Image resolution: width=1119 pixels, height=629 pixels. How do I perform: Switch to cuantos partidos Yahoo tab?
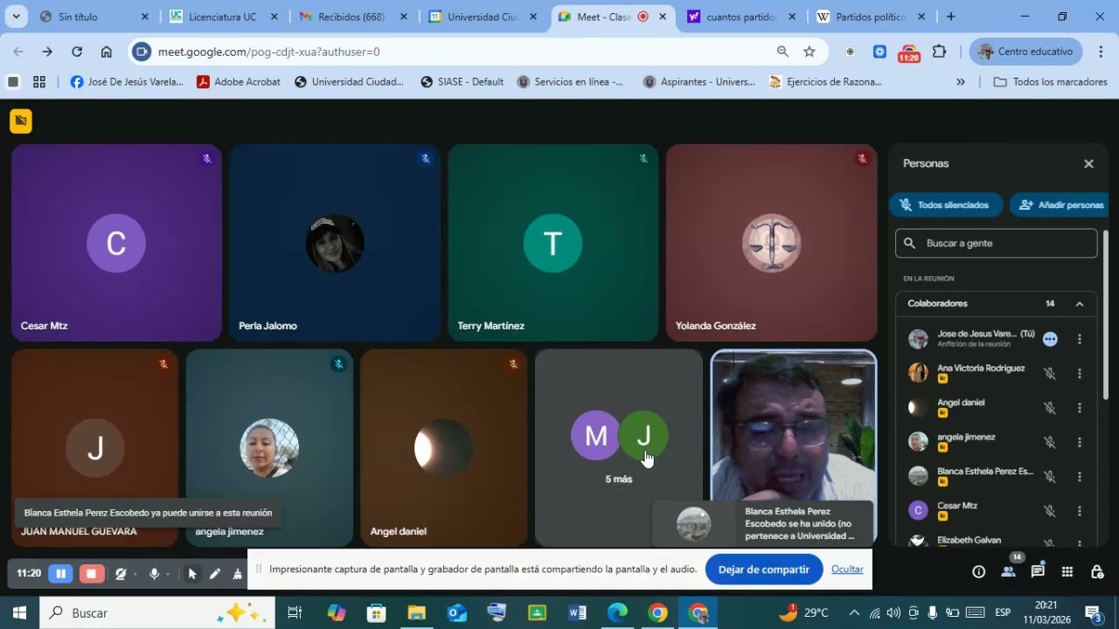(741, 17)
